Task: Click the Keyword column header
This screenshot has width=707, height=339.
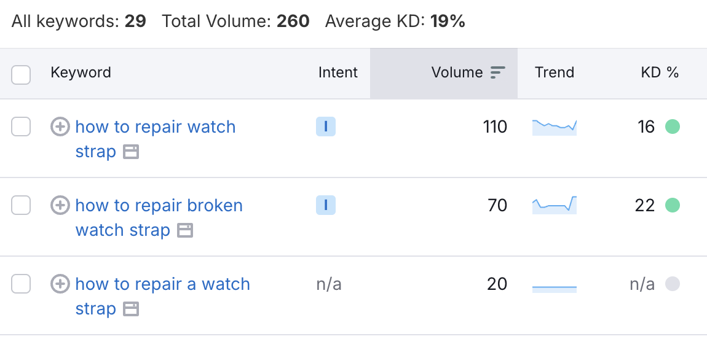Action: click(81, 72)
